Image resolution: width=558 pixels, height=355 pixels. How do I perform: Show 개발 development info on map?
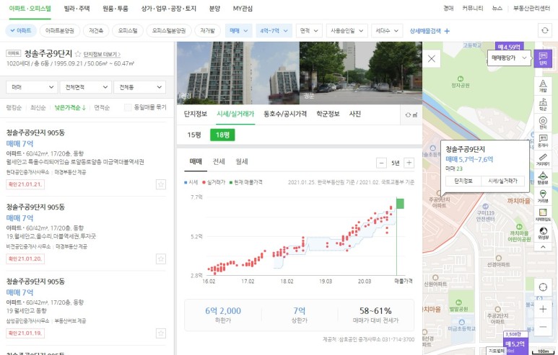click(x=543, y=86)
